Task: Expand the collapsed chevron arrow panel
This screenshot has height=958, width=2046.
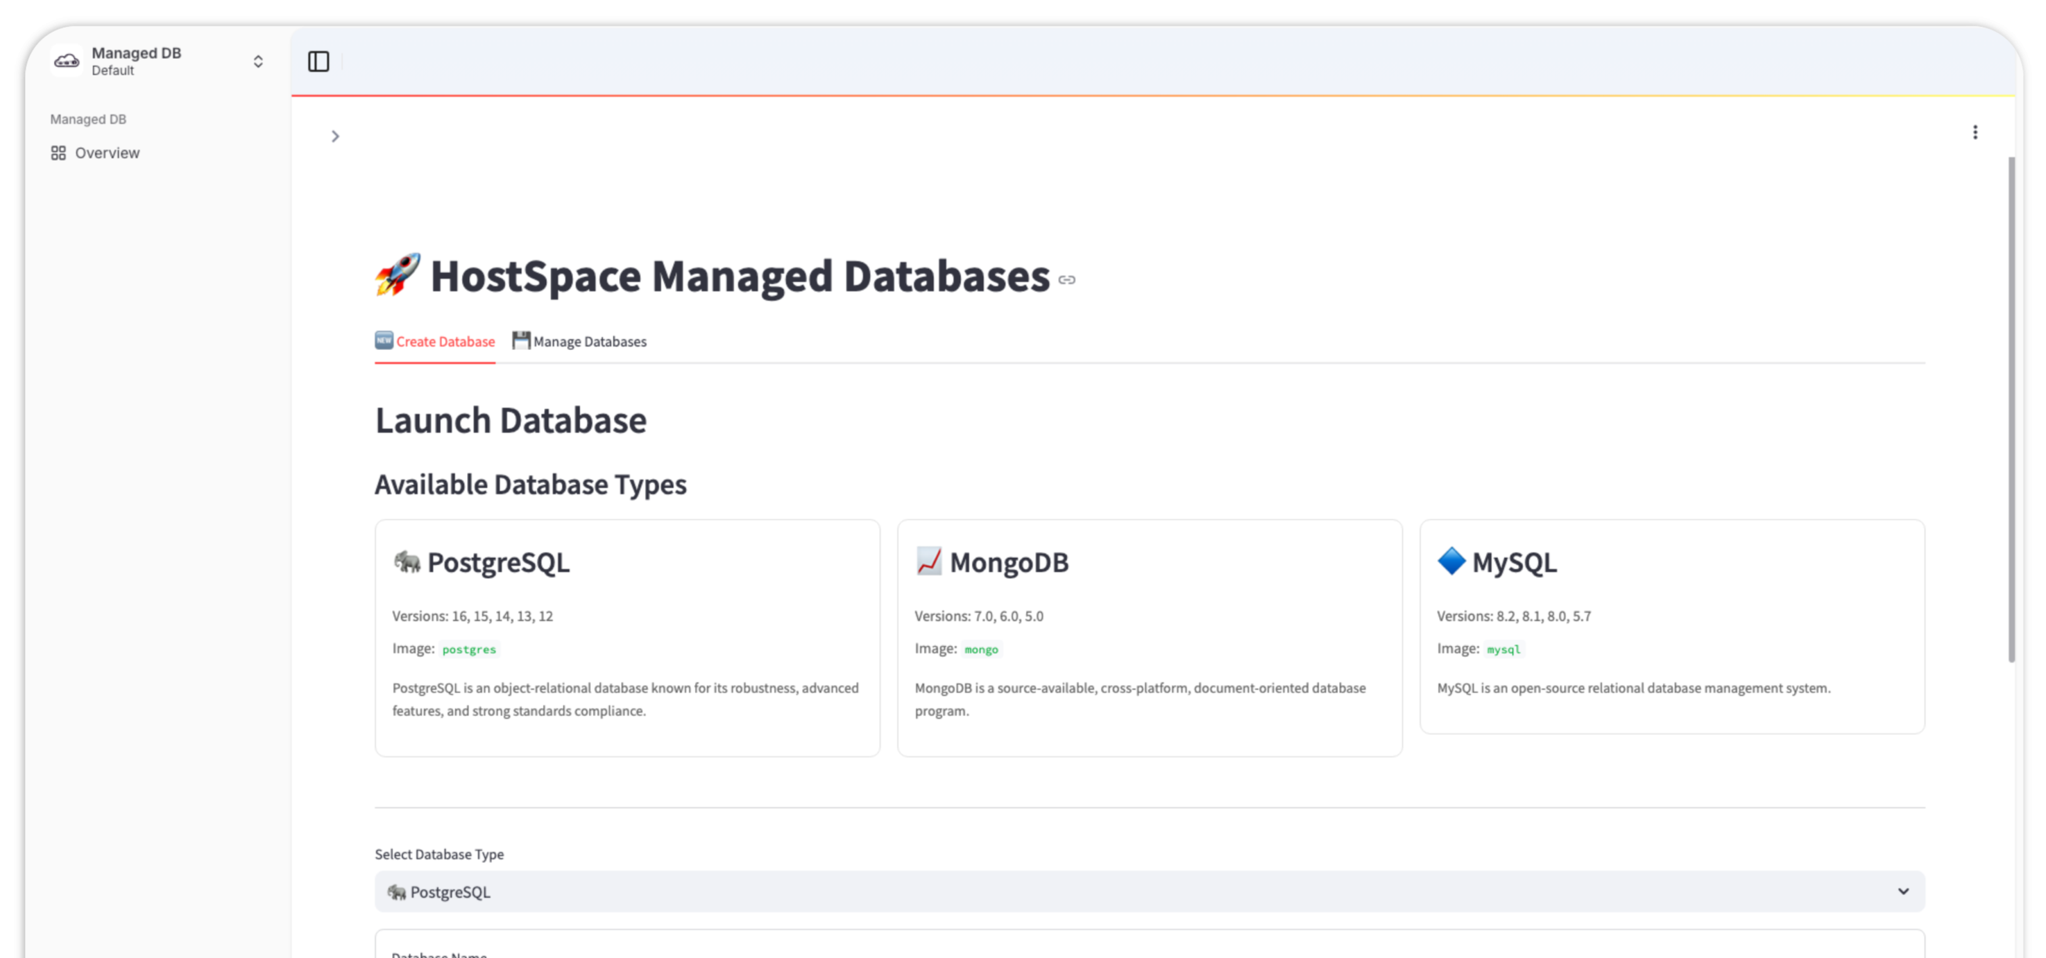Action: (335, 137)
